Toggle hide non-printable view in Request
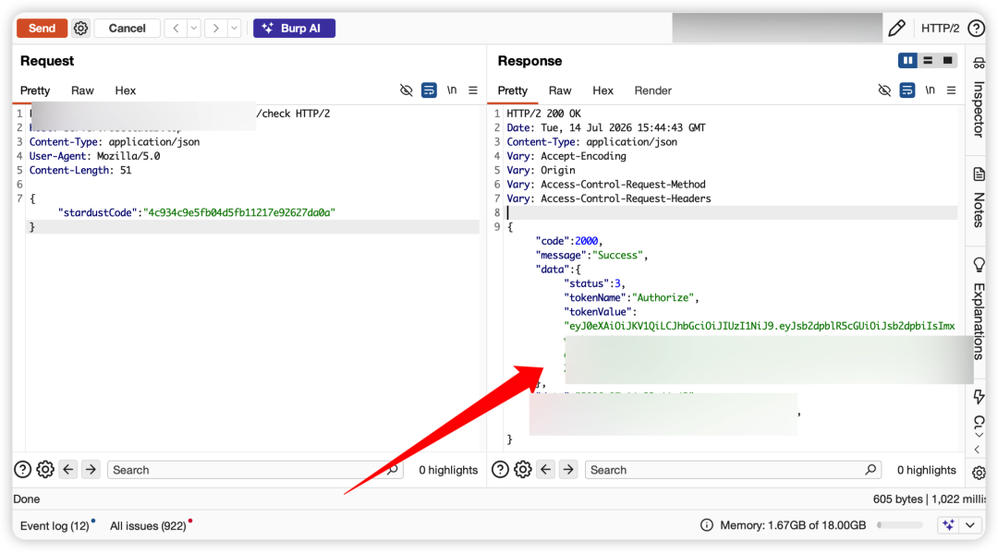The image size is (998, 552). pos(406,90)
